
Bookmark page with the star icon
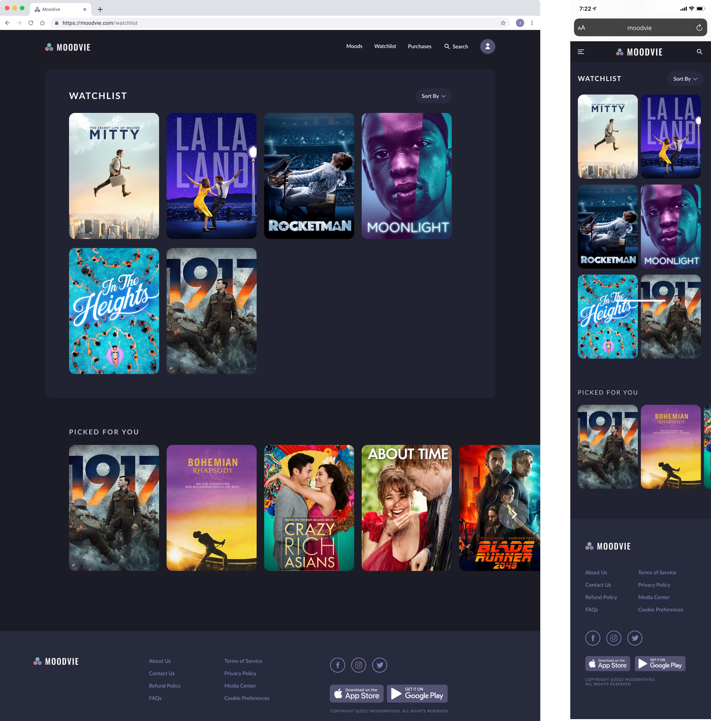coord(503,23)
